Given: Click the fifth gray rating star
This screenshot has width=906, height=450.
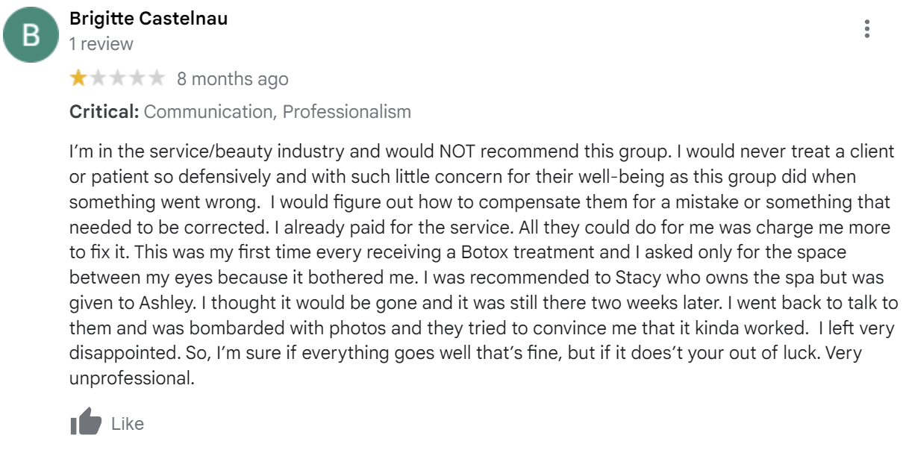Looking at the screenshot, I should click(x=156, y=78).
